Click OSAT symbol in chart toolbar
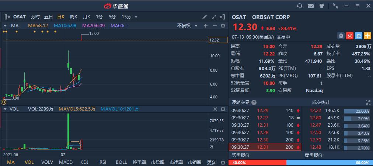Screen dimensions: 373x166 (20, 17)
